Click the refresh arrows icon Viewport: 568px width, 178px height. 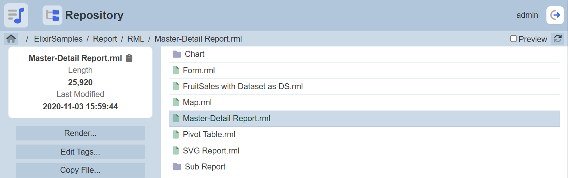point(557,39)
